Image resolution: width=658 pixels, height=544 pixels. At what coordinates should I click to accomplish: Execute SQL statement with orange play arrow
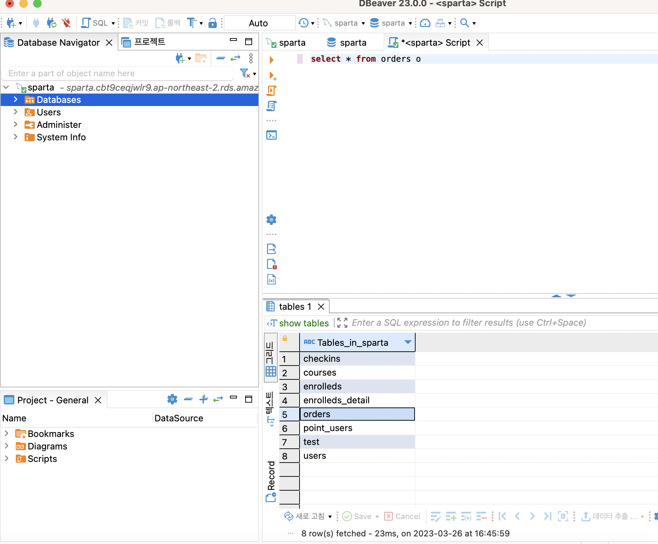tap(272, 60)
